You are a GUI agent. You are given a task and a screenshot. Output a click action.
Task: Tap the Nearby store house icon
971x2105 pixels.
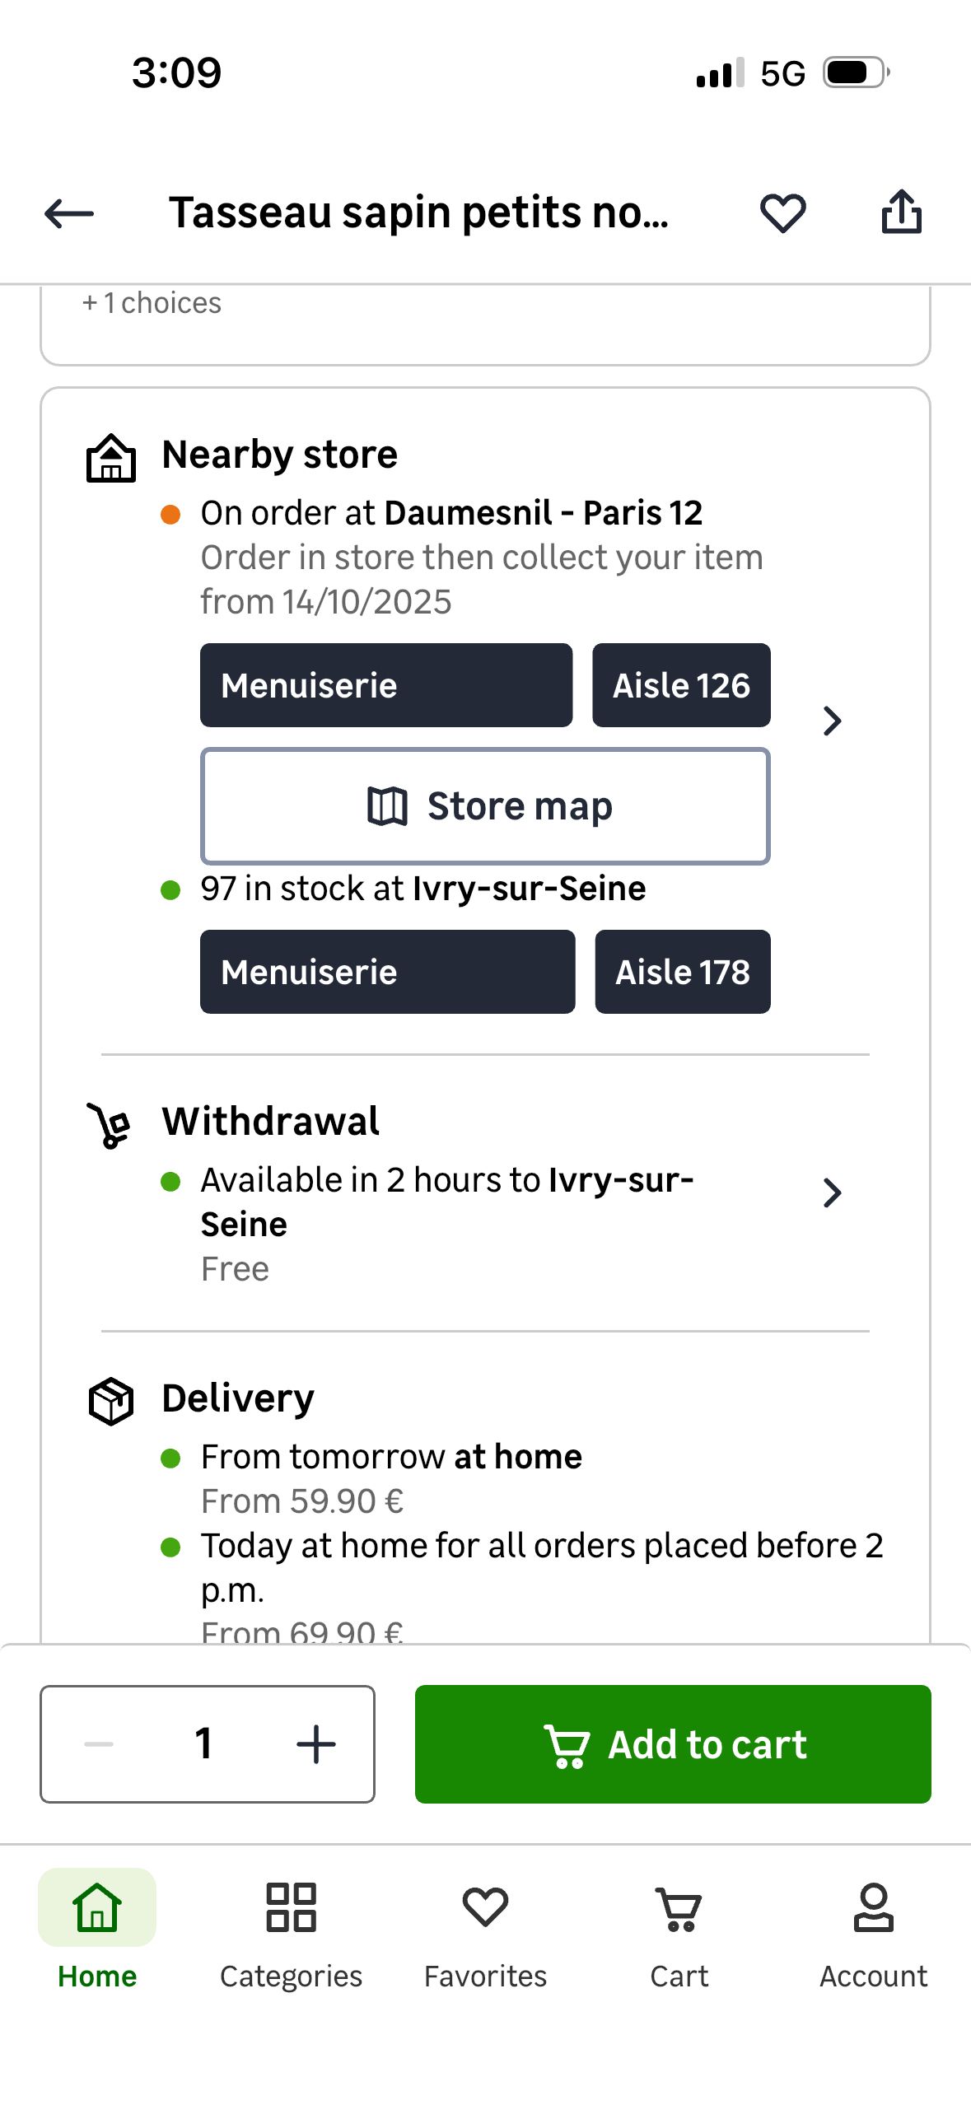(111, 458)
